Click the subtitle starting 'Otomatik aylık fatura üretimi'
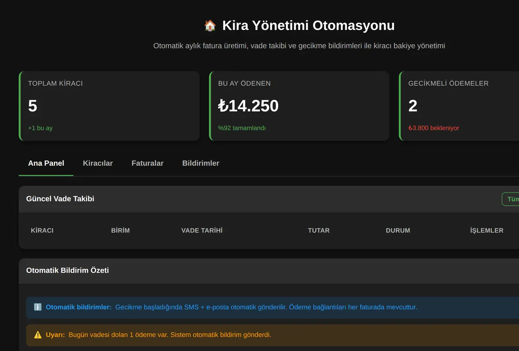 (x=299, y=46)
